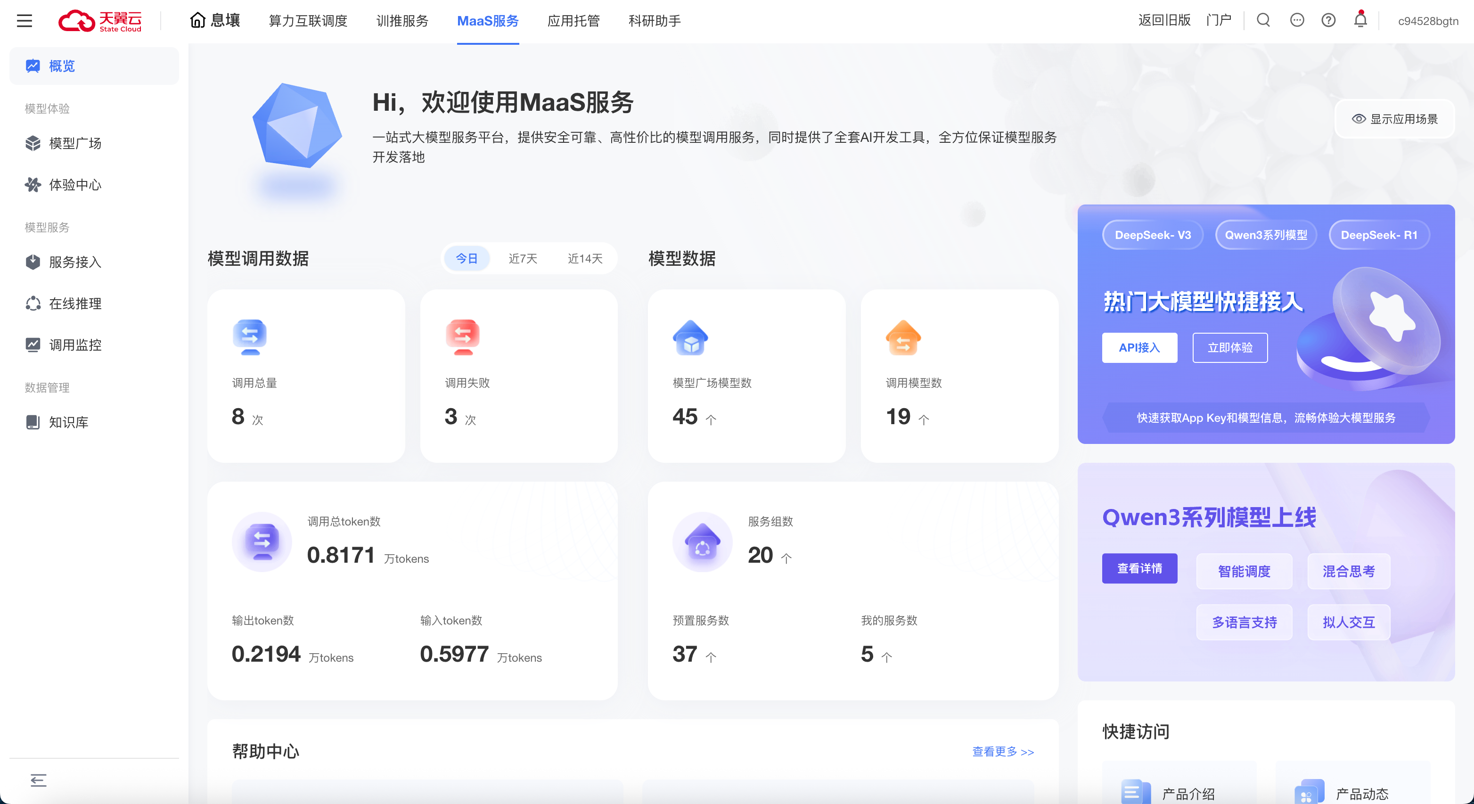
Task: Click the 查看详情 button
Action: (1139, 568)
